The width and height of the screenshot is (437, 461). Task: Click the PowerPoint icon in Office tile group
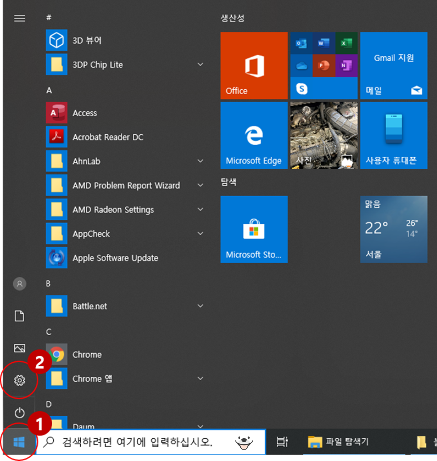coord(324,66)
